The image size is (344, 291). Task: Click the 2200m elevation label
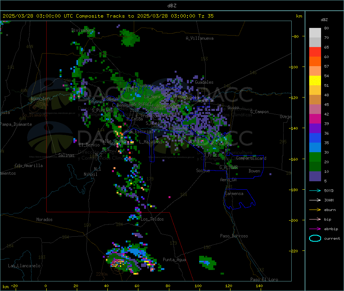click(102, 274)
